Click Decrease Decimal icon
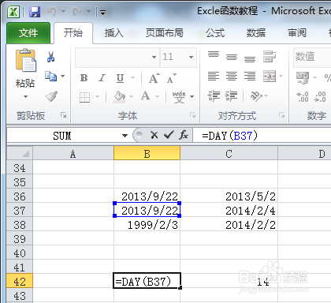The height and width of the screenshot is (303, 331). [320, 97]
